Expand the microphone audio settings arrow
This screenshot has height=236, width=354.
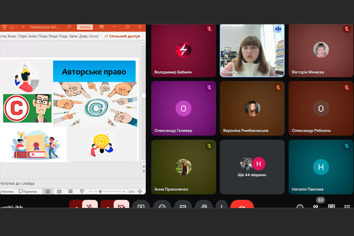[x=76, y=205]
